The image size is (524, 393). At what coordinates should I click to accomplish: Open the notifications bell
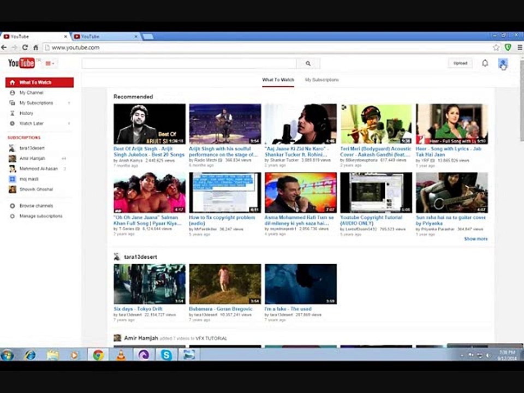(x=485, y=63)
